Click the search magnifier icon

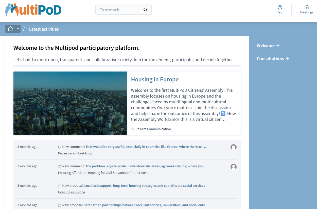pos(145,10)
